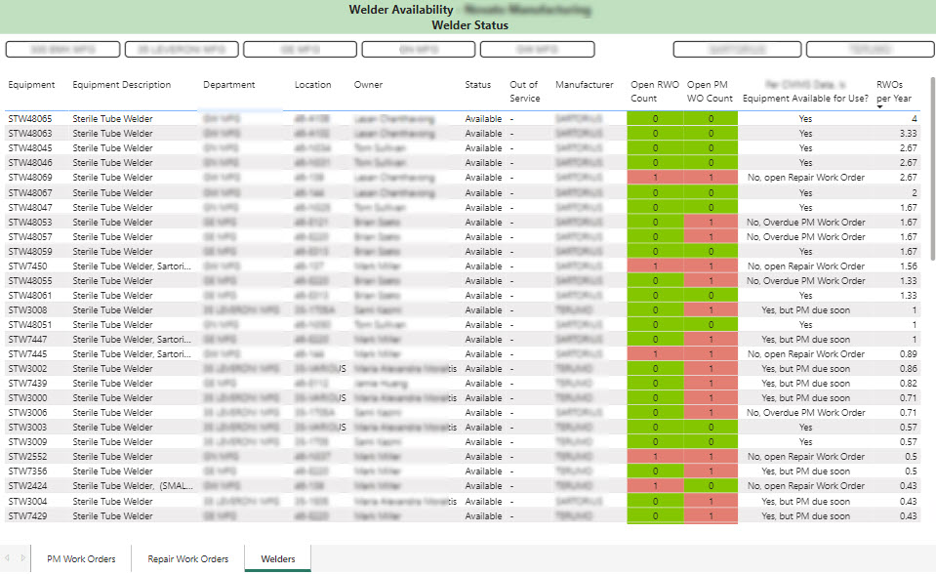Screen dimensions: 936x574
Task: Sort by the Open PM WO Count header
Action: [710, 91]
